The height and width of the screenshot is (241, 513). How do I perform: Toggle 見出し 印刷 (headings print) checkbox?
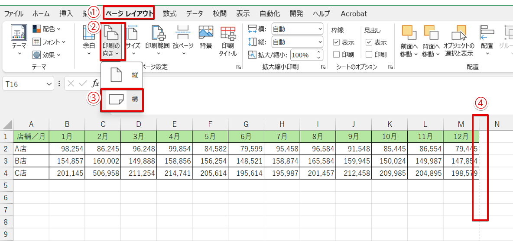pyautogui.click(x=369, y=54)
